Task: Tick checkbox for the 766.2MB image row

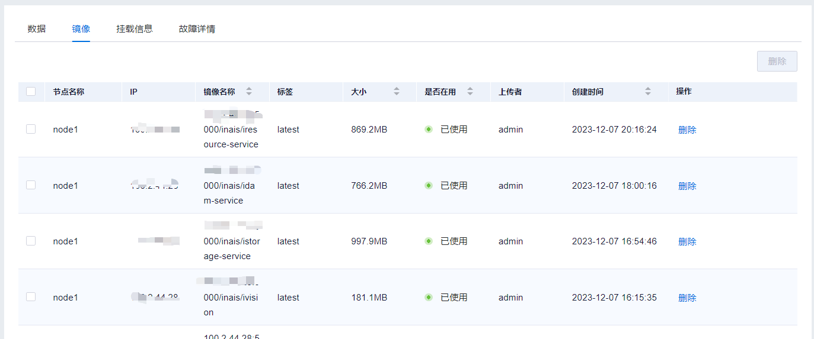Action: click(31, 185)
